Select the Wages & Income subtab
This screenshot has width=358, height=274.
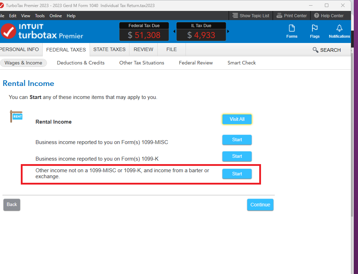point(23,63)
